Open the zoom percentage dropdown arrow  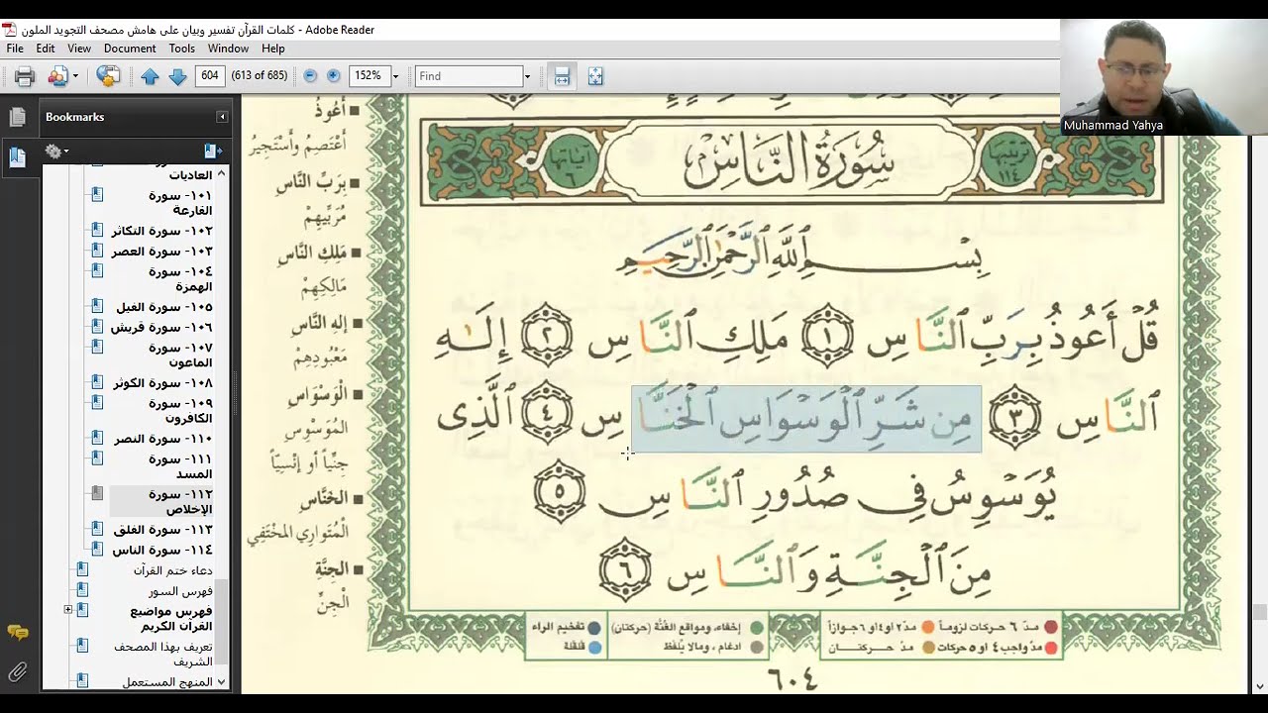395,76
